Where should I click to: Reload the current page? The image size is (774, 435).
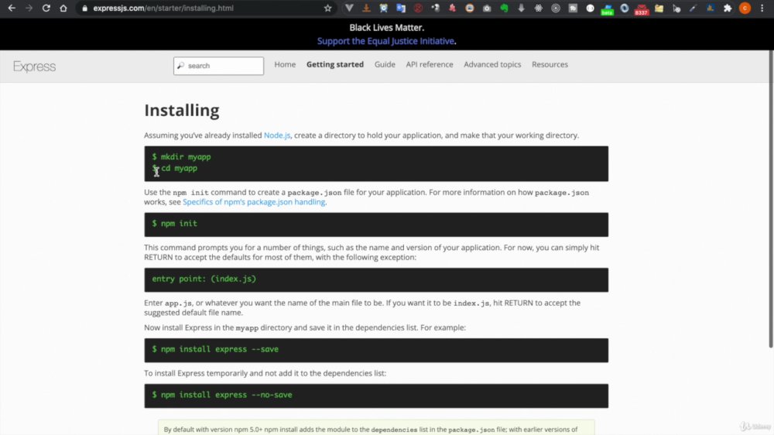(46, 8)
